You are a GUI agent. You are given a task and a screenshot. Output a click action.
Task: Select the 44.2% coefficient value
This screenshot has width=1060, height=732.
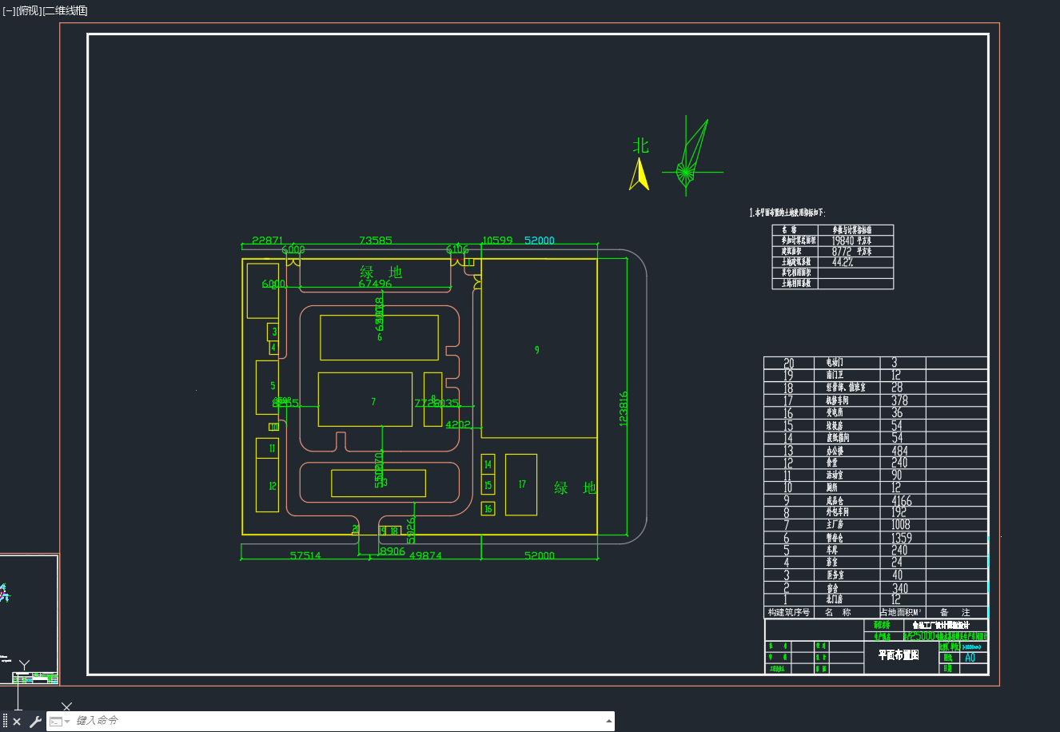point(843,261)
